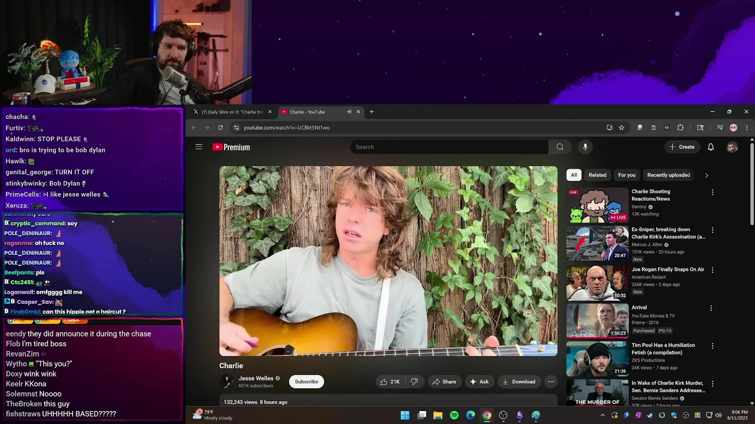Click the Create button

coord(682,147)
